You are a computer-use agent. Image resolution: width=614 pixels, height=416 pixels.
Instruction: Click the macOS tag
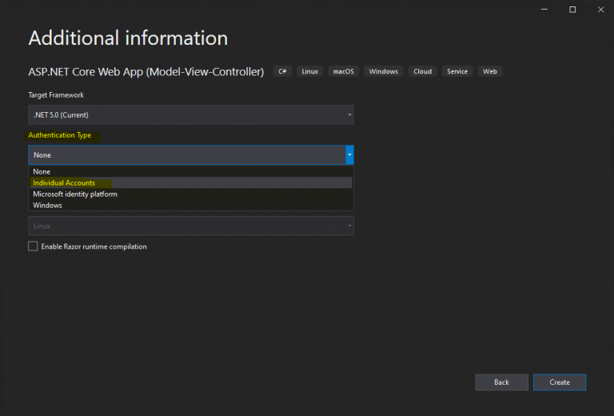coord(344,71)
